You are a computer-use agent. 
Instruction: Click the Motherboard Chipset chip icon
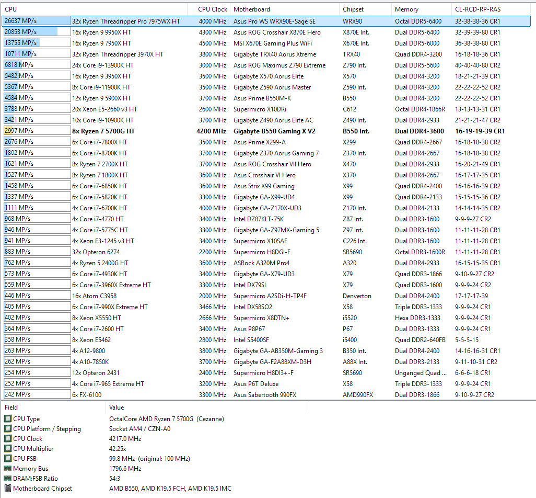[x=7, y=488]
